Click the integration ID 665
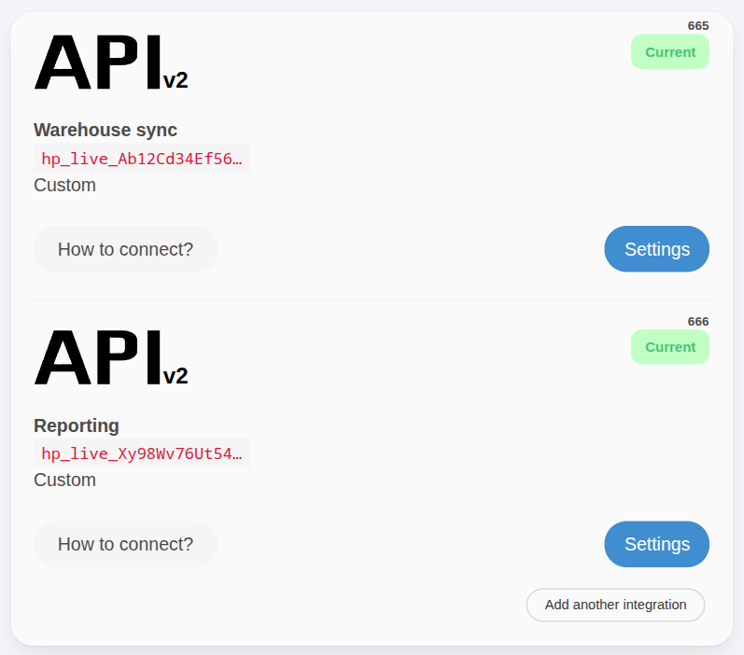Screen dimensions: 744x655 698,25
